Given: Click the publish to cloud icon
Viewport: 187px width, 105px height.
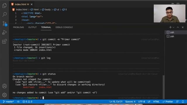Looking at the screenshot, I should tap(18, 102).
